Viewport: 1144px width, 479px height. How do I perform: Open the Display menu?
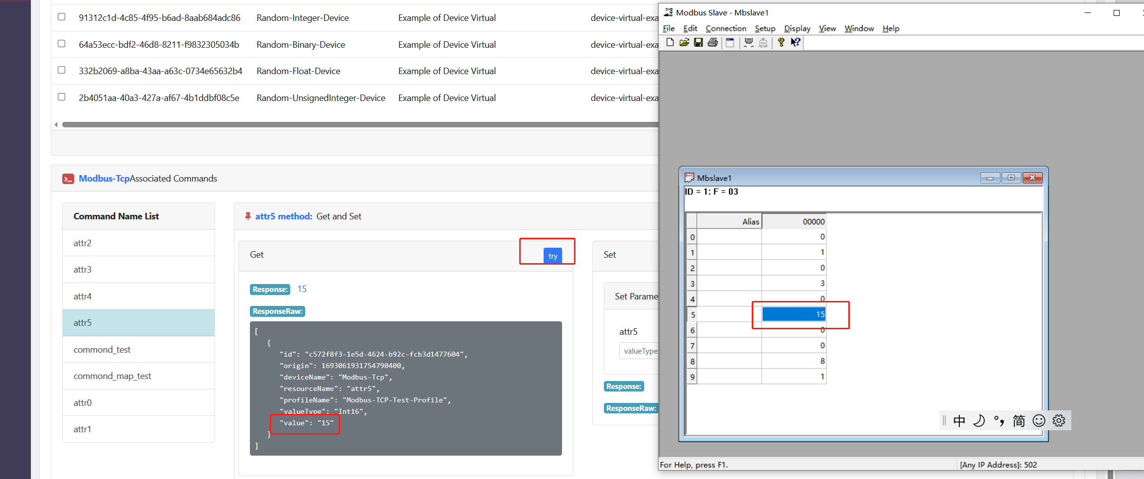coord(796,28)
